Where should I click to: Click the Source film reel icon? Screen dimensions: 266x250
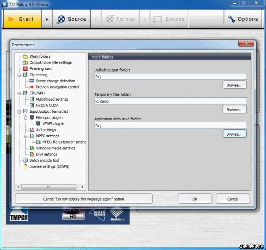(61, 19)
